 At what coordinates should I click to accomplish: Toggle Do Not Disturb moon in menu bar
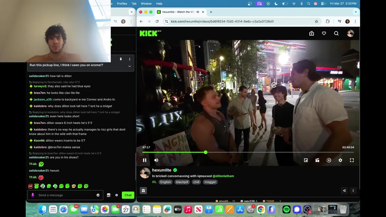pos(276,4)
